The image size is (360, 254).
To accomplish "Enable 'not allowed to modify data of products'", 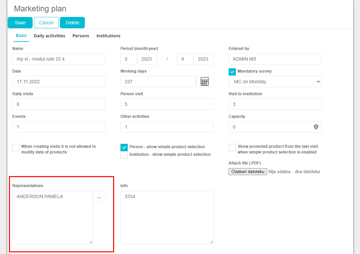I will point(16,147).
